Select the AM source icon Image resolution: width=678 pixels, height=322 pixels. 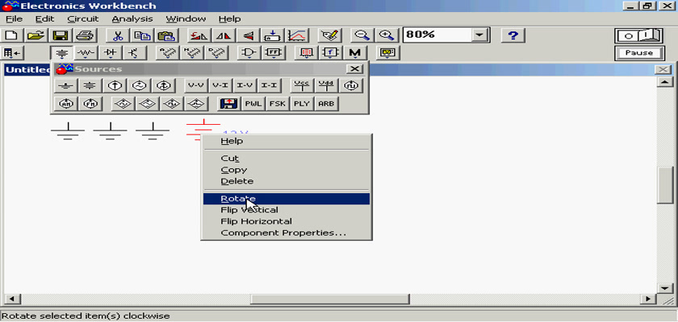coord(65,104)
